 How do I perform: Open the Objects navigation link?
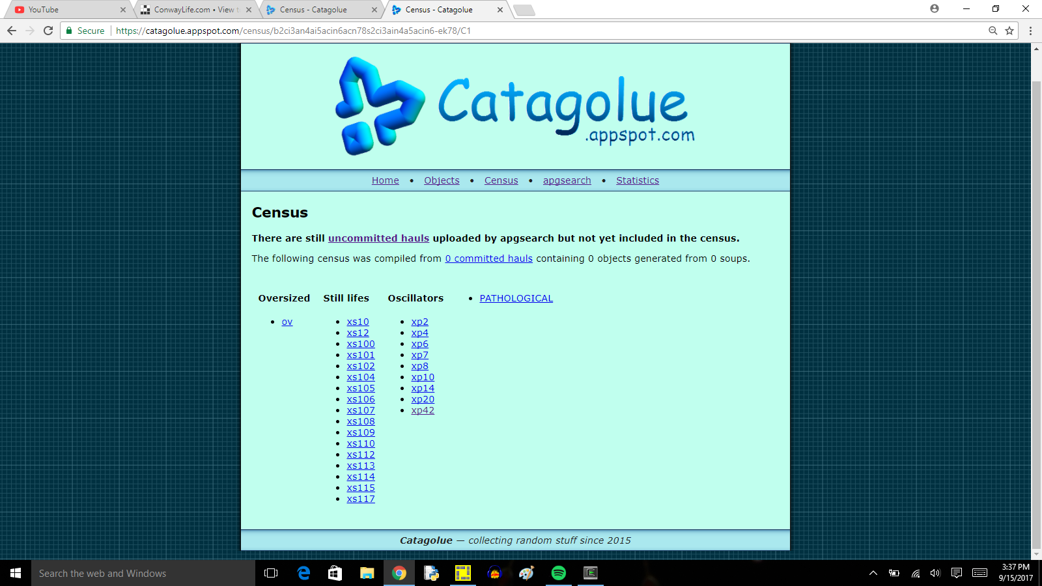click(x=442, y=180)
